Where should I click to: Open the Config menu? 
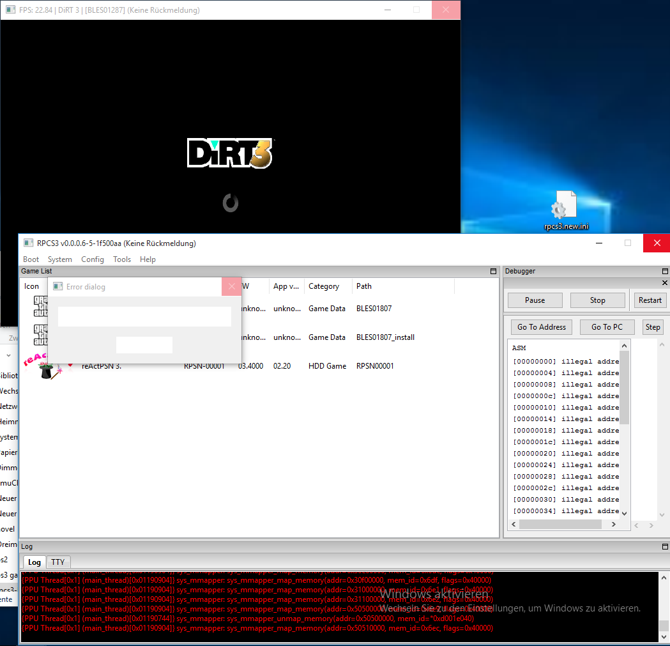[x=93, y=259]
